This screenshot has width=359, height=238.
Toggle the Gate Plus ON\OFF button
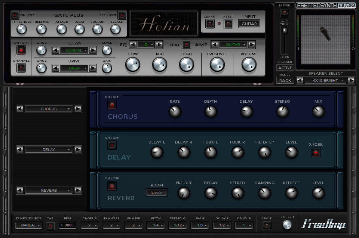click(15, 15)
